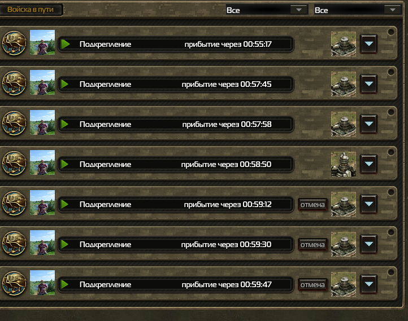The image size is (408, 321).
Task: Click green play arrow on 00:59:30 row
Action: [65, 244]
